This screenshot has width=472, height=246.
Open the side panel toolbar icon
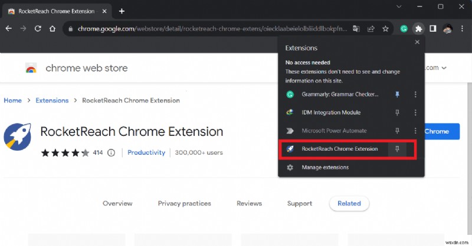(433, 28)
